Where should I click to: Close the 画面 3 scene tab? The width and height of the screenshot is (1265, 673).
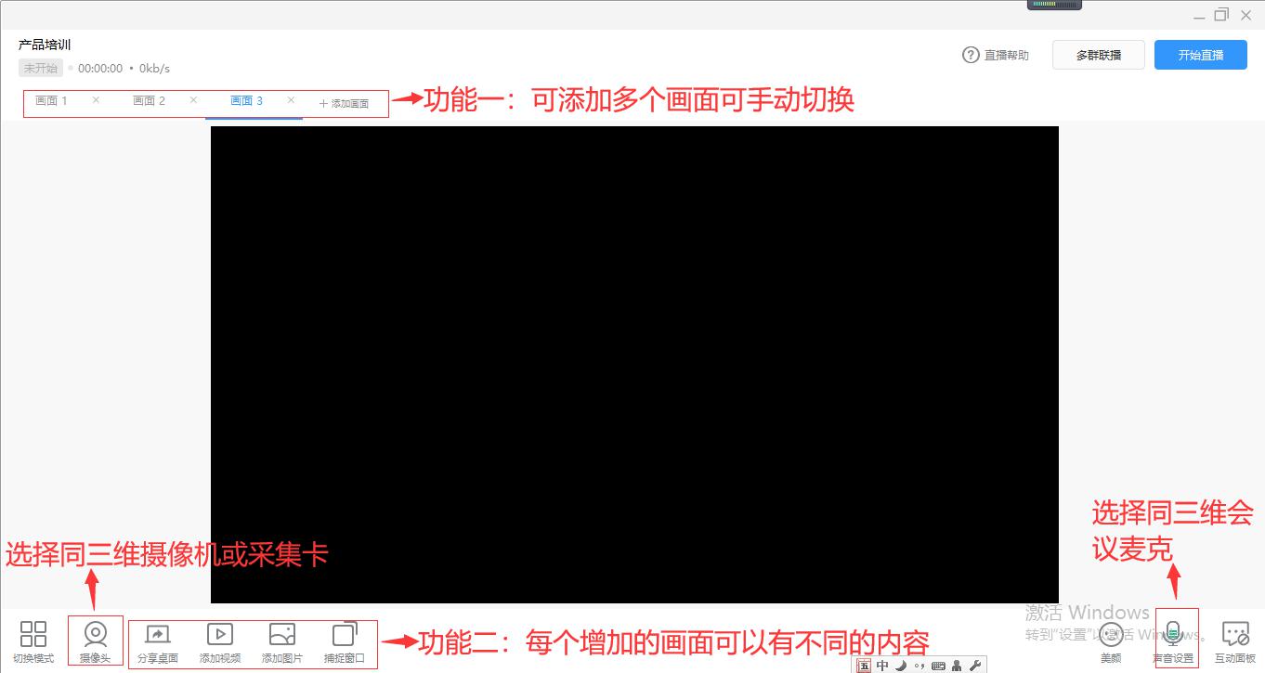point(291,100)
